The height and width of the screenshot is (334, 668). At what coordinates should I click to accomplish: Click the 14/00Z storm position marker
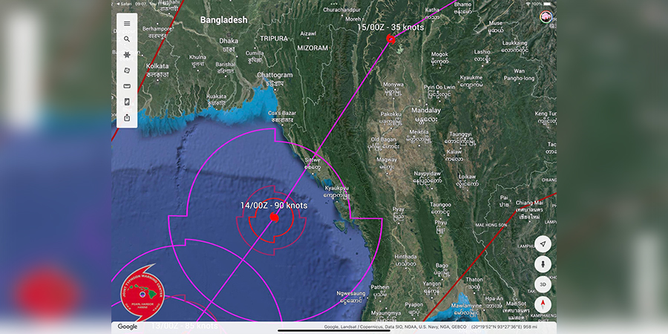pos(274,217)
